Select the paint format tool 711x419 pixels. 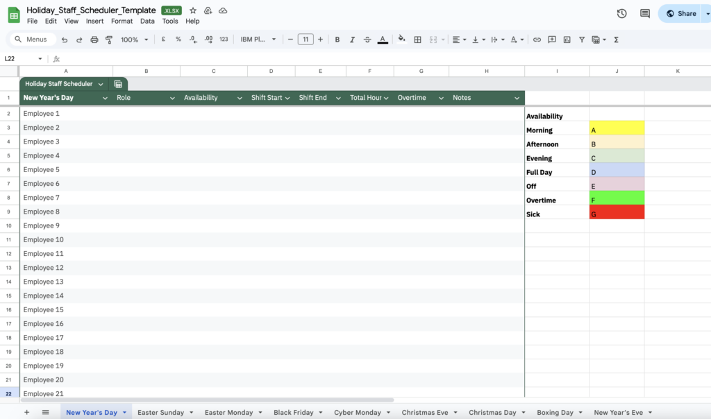point(109,40)
